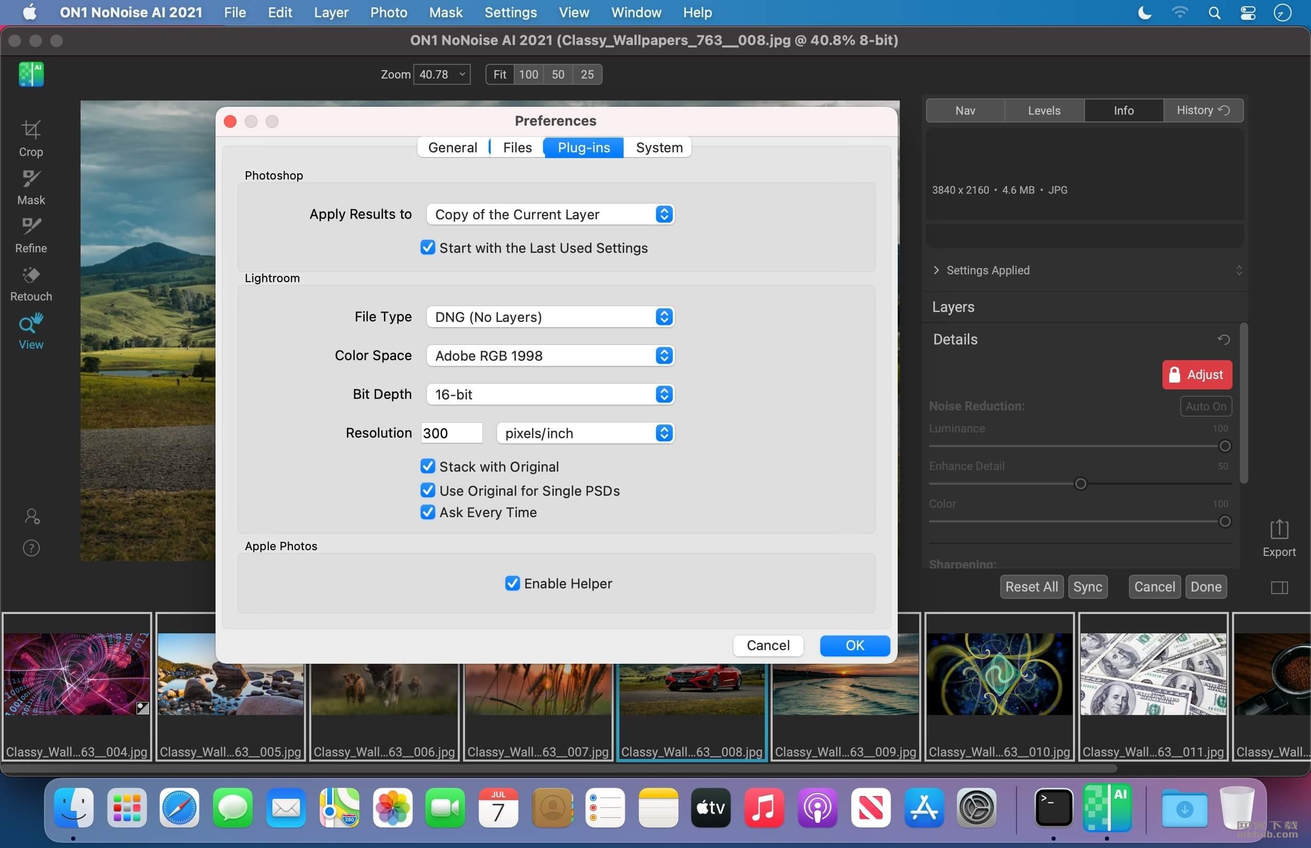
Task: Open App Store from the dock
Action: click(x=924, y=807)
